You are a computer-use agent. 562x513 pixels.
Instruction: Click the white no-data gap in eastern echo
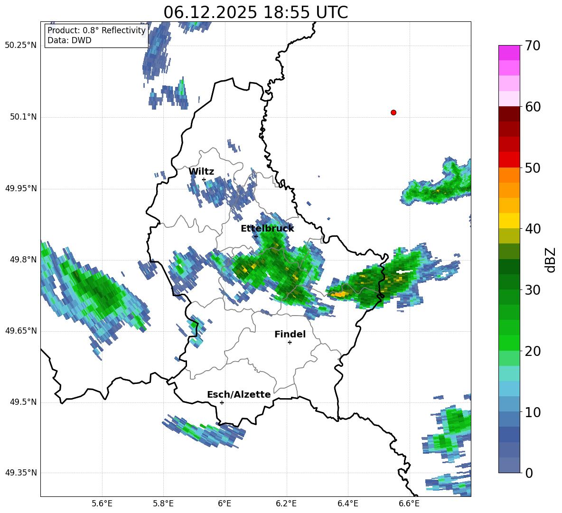coord(403,272)
